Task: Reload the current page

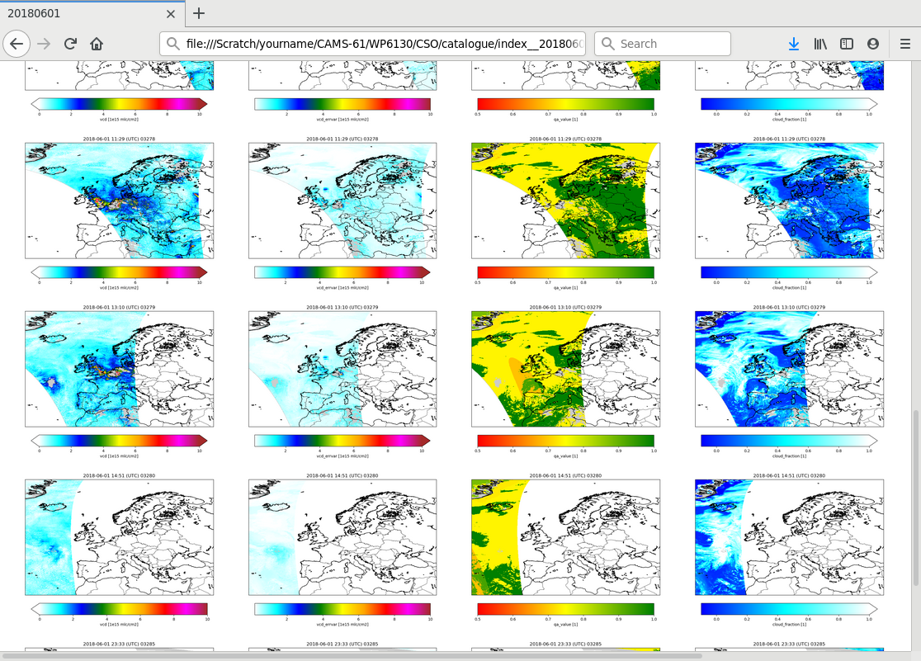Action: [70, 44]
